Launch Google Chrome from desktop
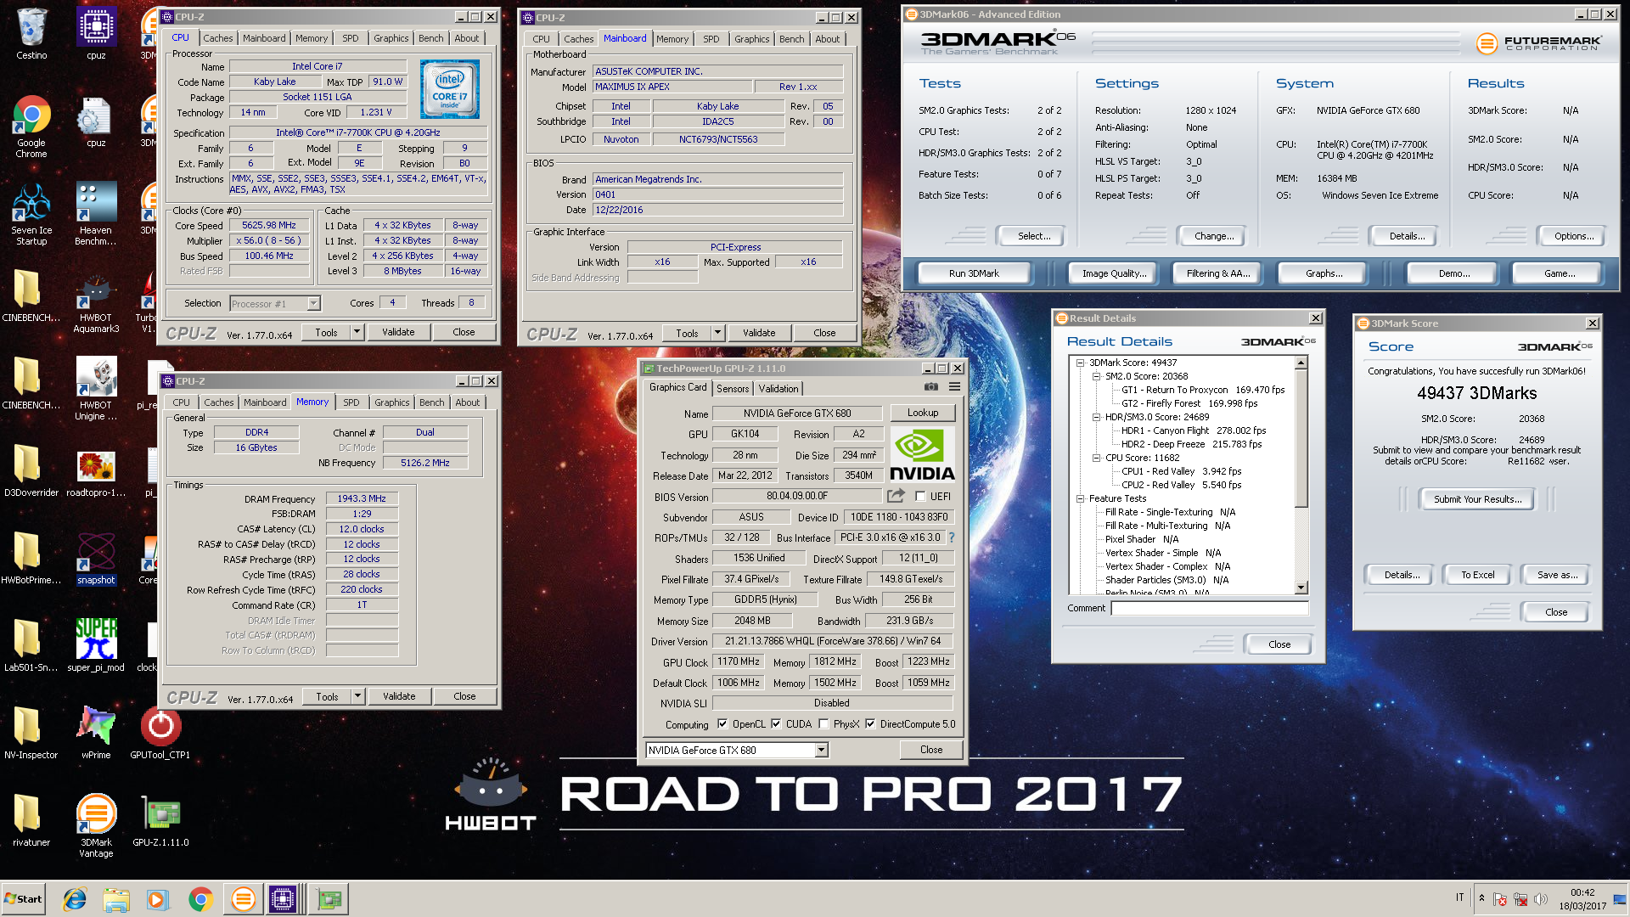 [31, 126]
